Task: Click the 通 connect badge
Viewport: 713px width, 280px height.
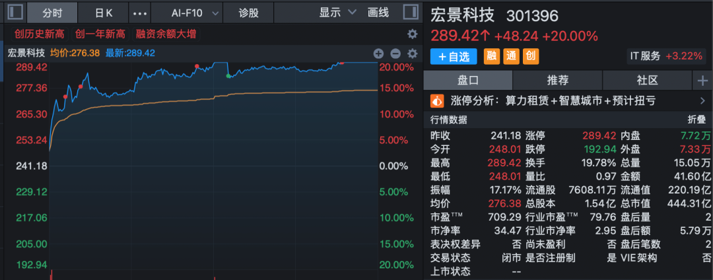Action: click(510, 56)
